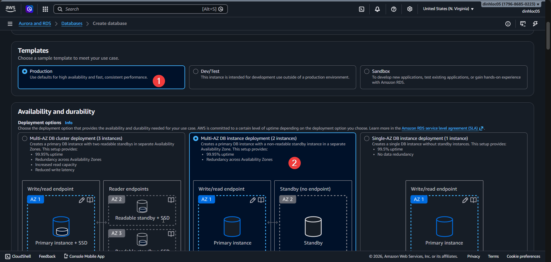
Task: Open help using the question mark icon
Action: tap(393, 9)
